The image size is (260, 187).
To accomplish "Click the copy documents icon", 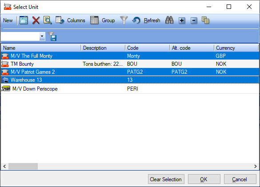I will (x=205, y=20).
